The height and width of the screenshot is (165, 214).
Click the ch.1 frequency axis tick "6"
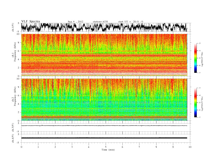(19, 51)
